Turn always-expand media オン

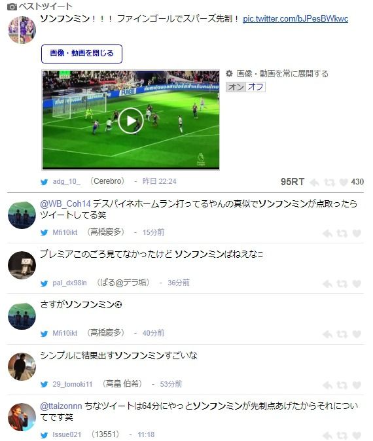(236, 87)
